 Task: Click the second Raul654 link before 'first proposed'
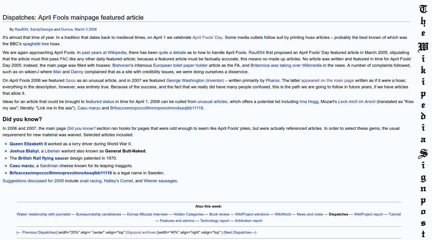[x=257, y=52]
